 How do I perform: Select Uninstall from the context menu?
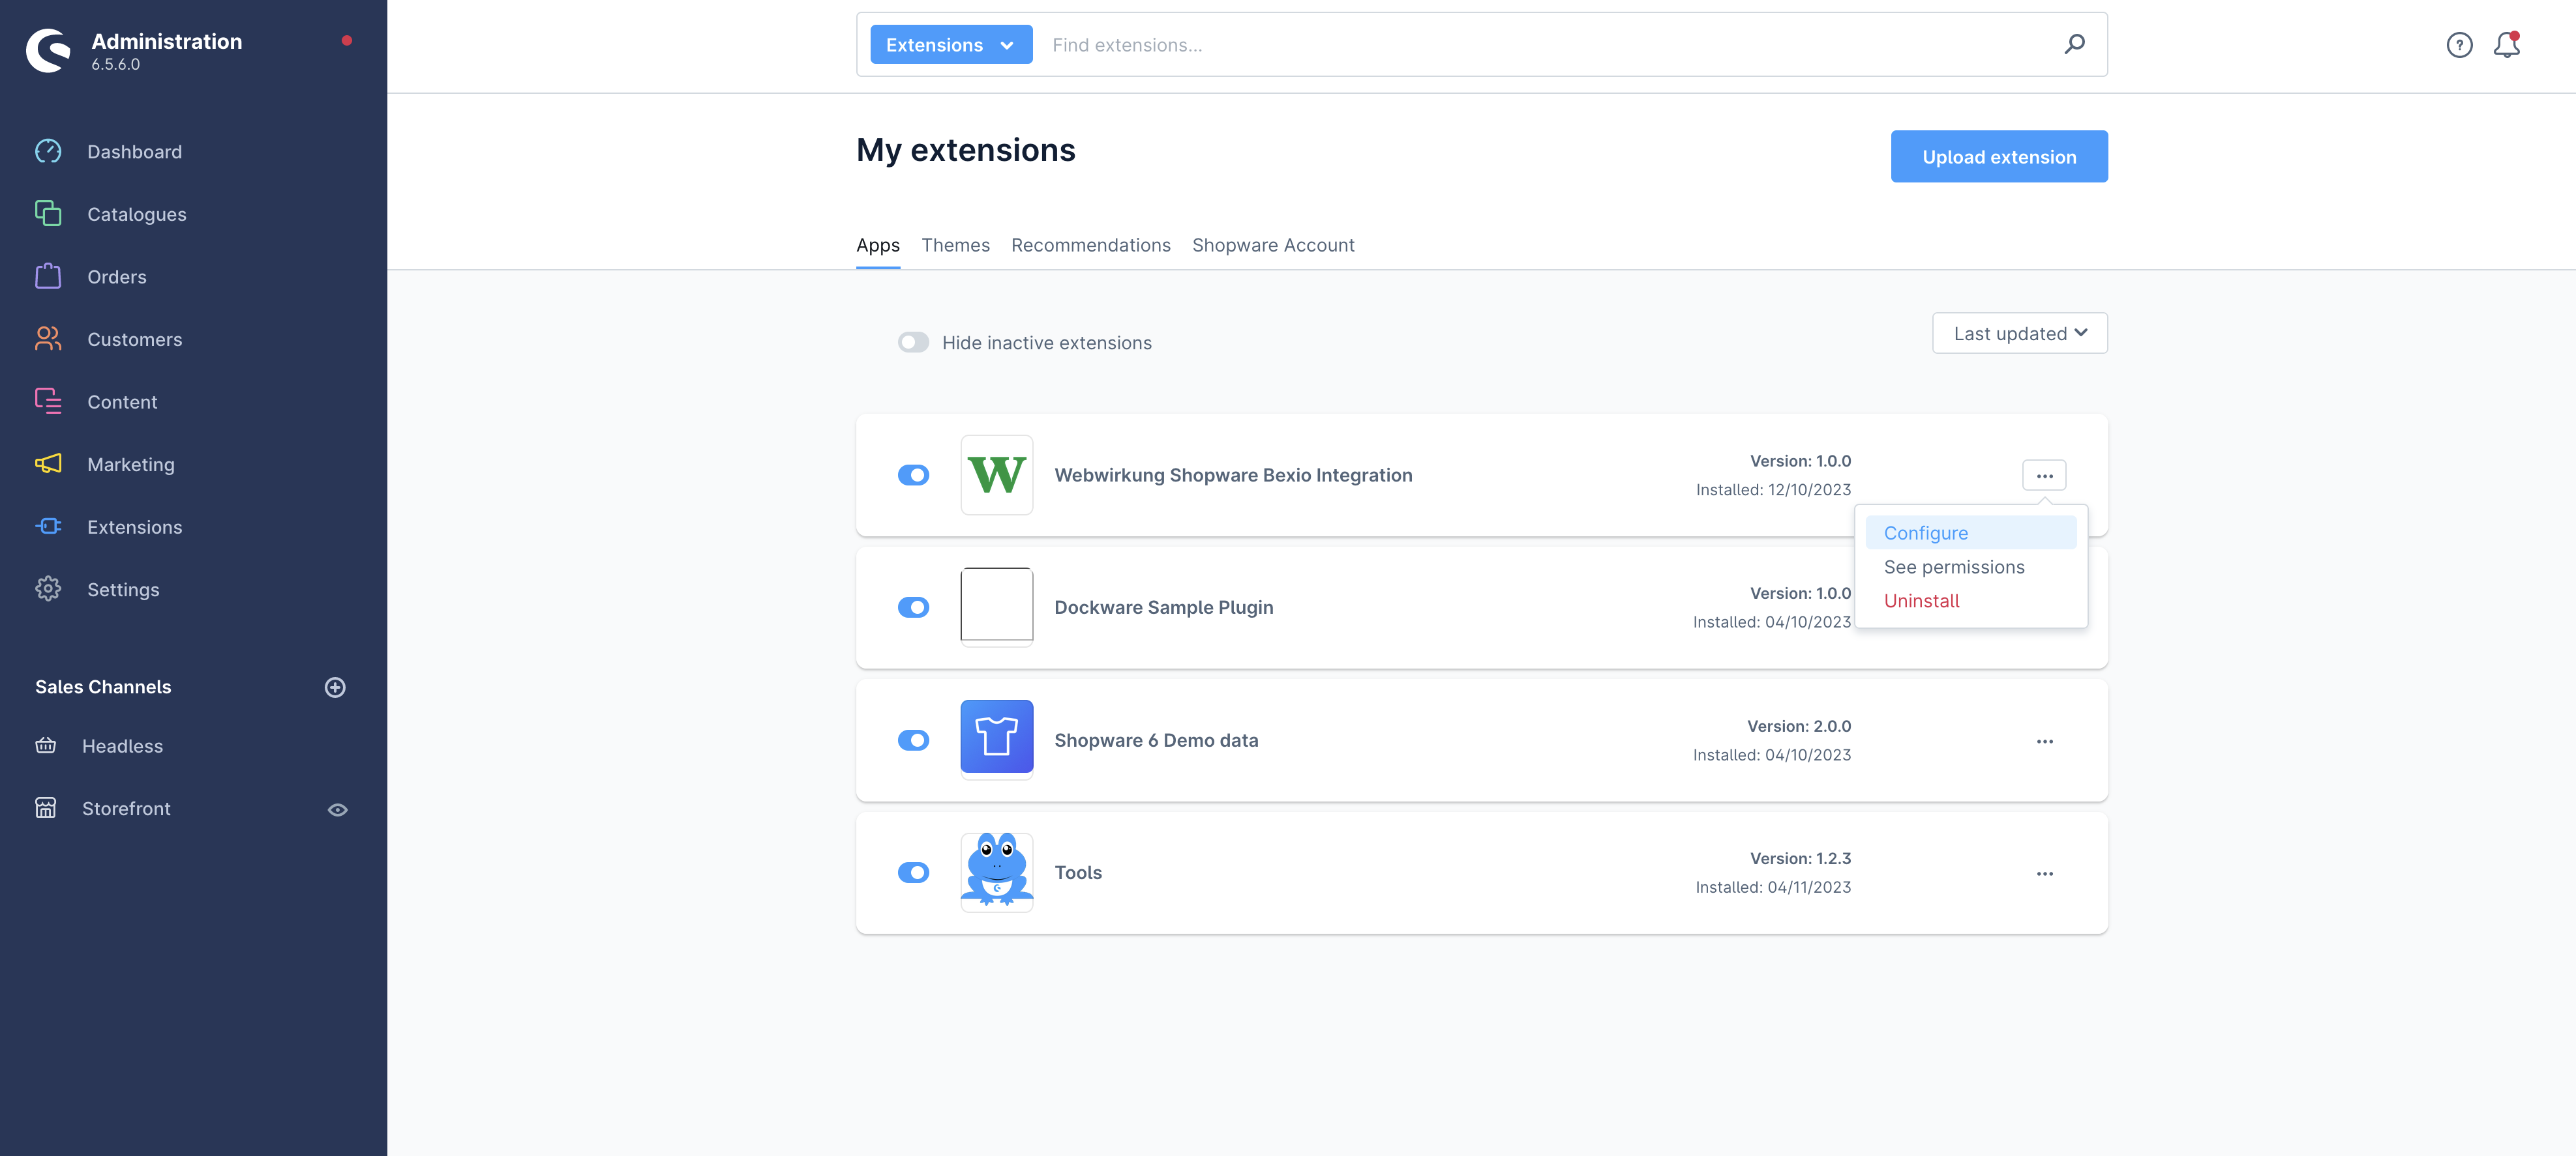pyautogui.click(x=1921, y=600)
